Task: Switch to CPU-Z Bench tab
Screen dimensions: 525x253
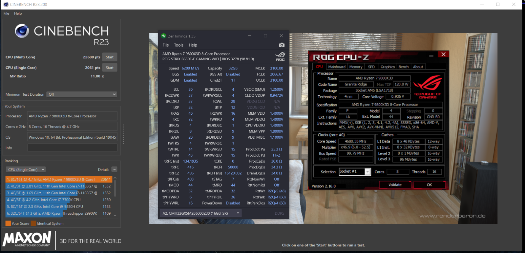Action: click(x=404, y=67)
